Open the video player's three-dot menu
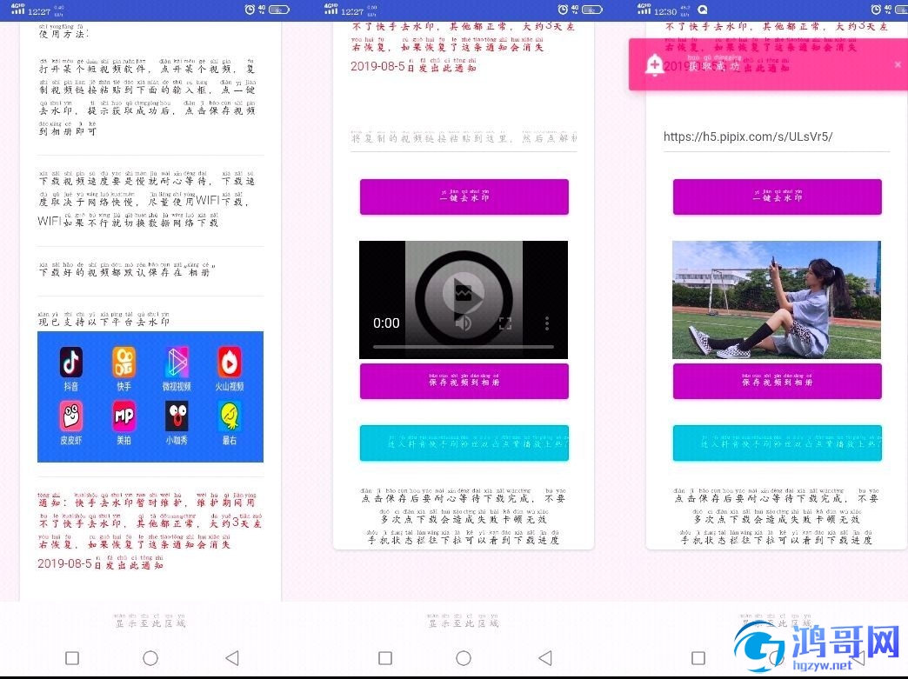 [547, 323]
